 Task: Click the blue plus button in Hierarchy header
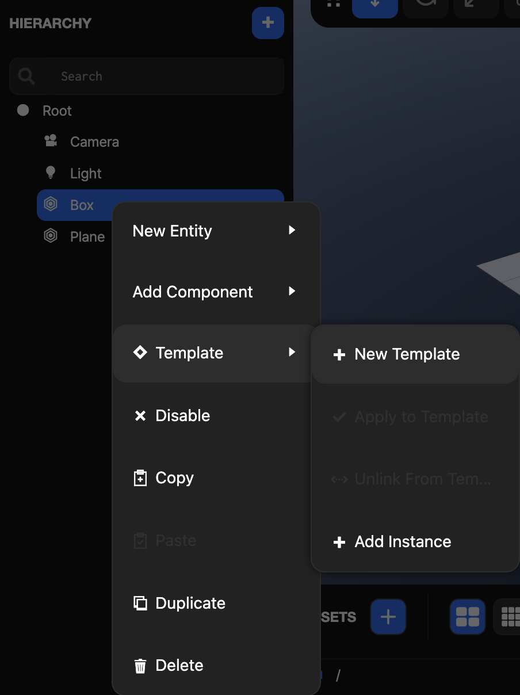267,23
